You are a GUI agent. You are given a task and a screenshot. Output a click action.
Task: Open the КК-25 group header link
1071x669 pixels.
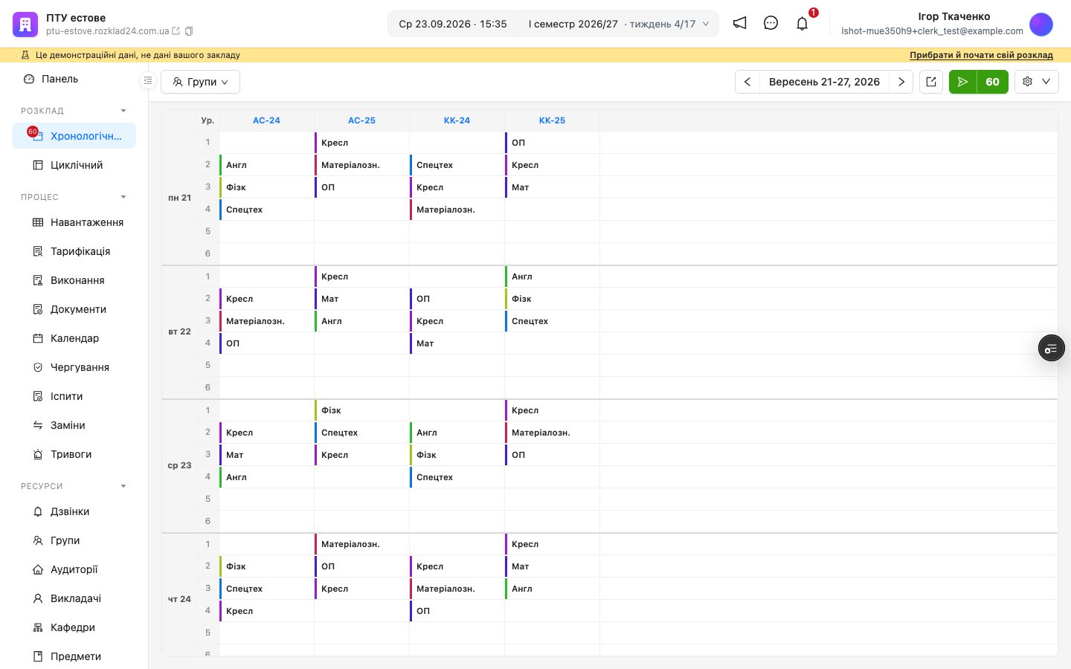tap(552, 120)
